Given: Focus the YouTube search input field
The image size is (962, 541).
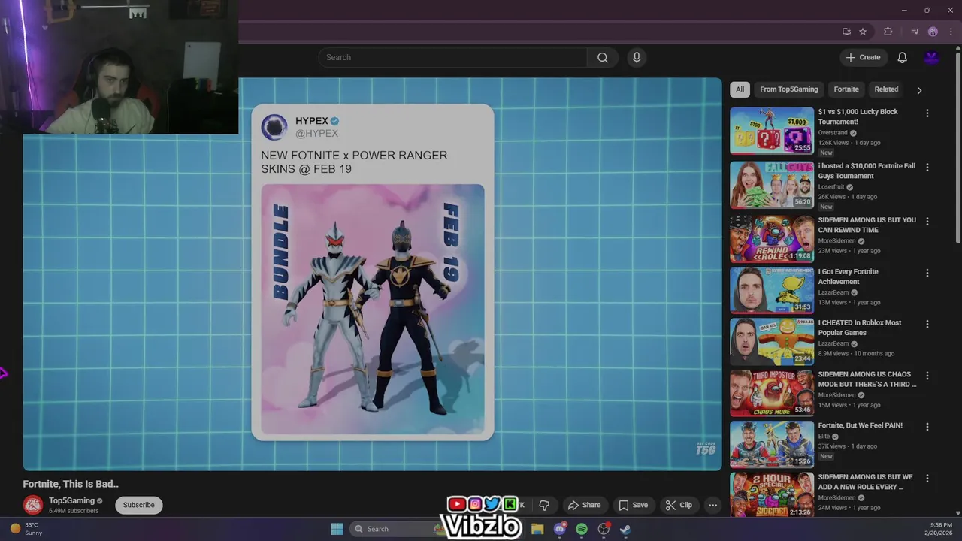Looking at the screenshot, I should (452, 58).
